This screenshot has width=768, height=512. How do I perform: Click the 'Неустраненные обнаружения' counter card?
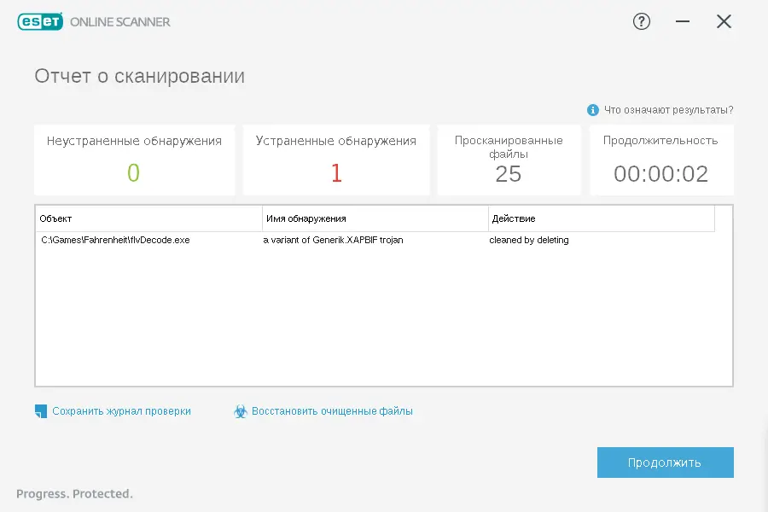point(134,160)
